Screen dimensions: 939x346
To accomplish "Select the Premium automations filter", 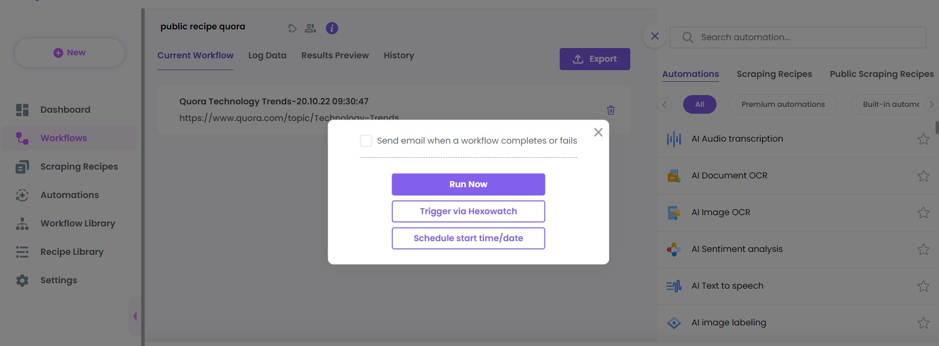I will click(x=783, y=104).
